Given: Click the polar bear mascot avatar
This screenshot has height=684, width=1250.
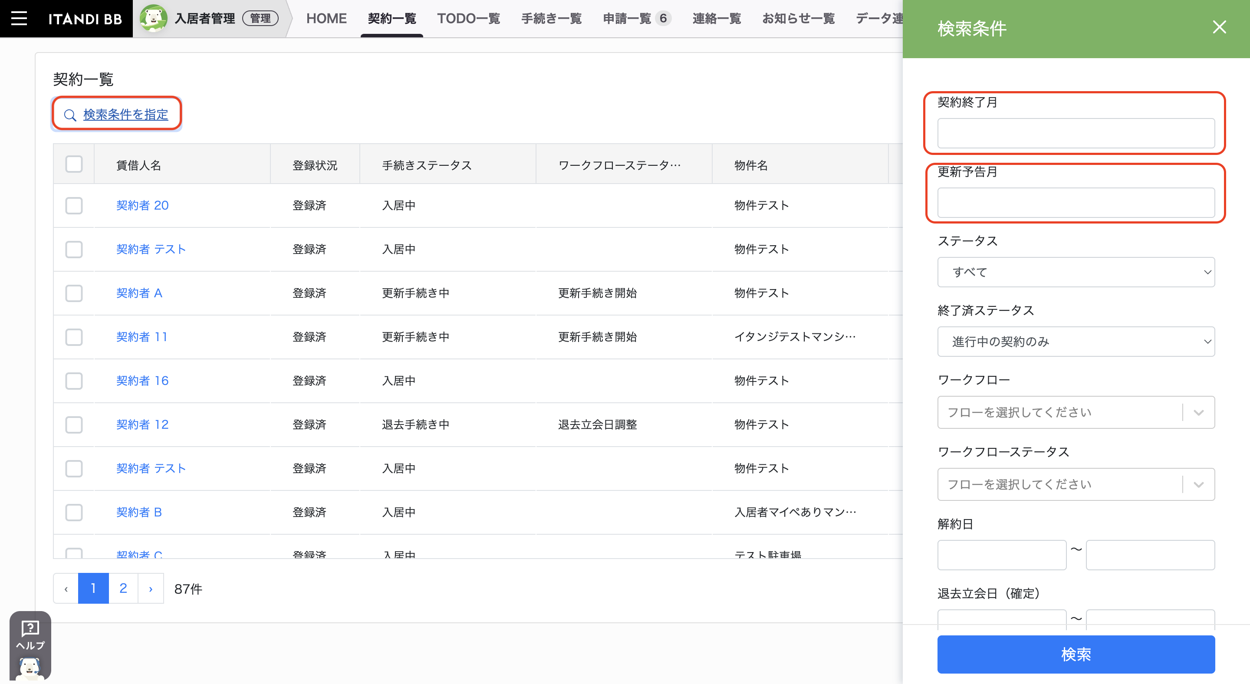Looking at the screenshot, I should (x=153, y=18).
